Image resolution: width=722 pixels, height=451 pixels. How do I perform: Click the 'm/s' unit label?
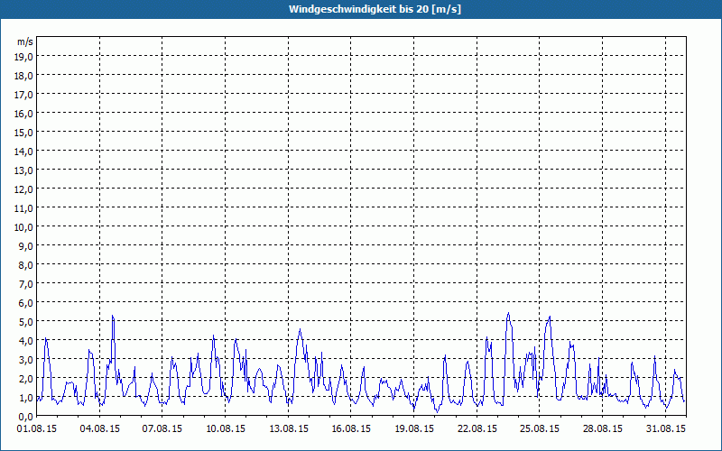[25, 41]
